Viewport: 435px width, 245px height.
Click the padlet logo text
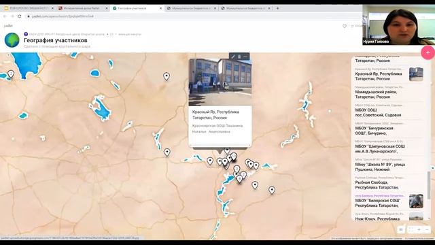(8, 26)
